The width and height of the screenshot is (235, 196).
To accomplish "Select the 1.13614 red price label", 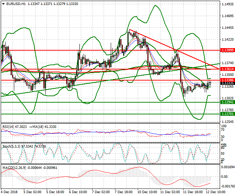I will pos(227,68).
